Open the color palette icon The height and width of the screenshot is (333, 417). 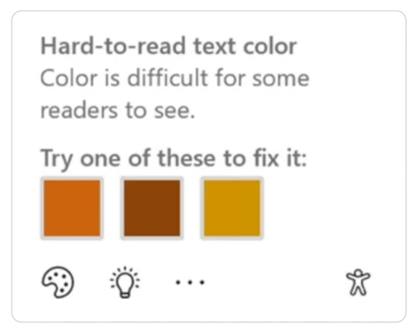click(x=58, y=282)
